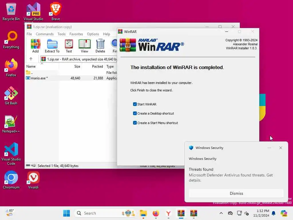Click the Test toolbar icon
This screenshot has width=293, height=220.
[x=69, y=46]
